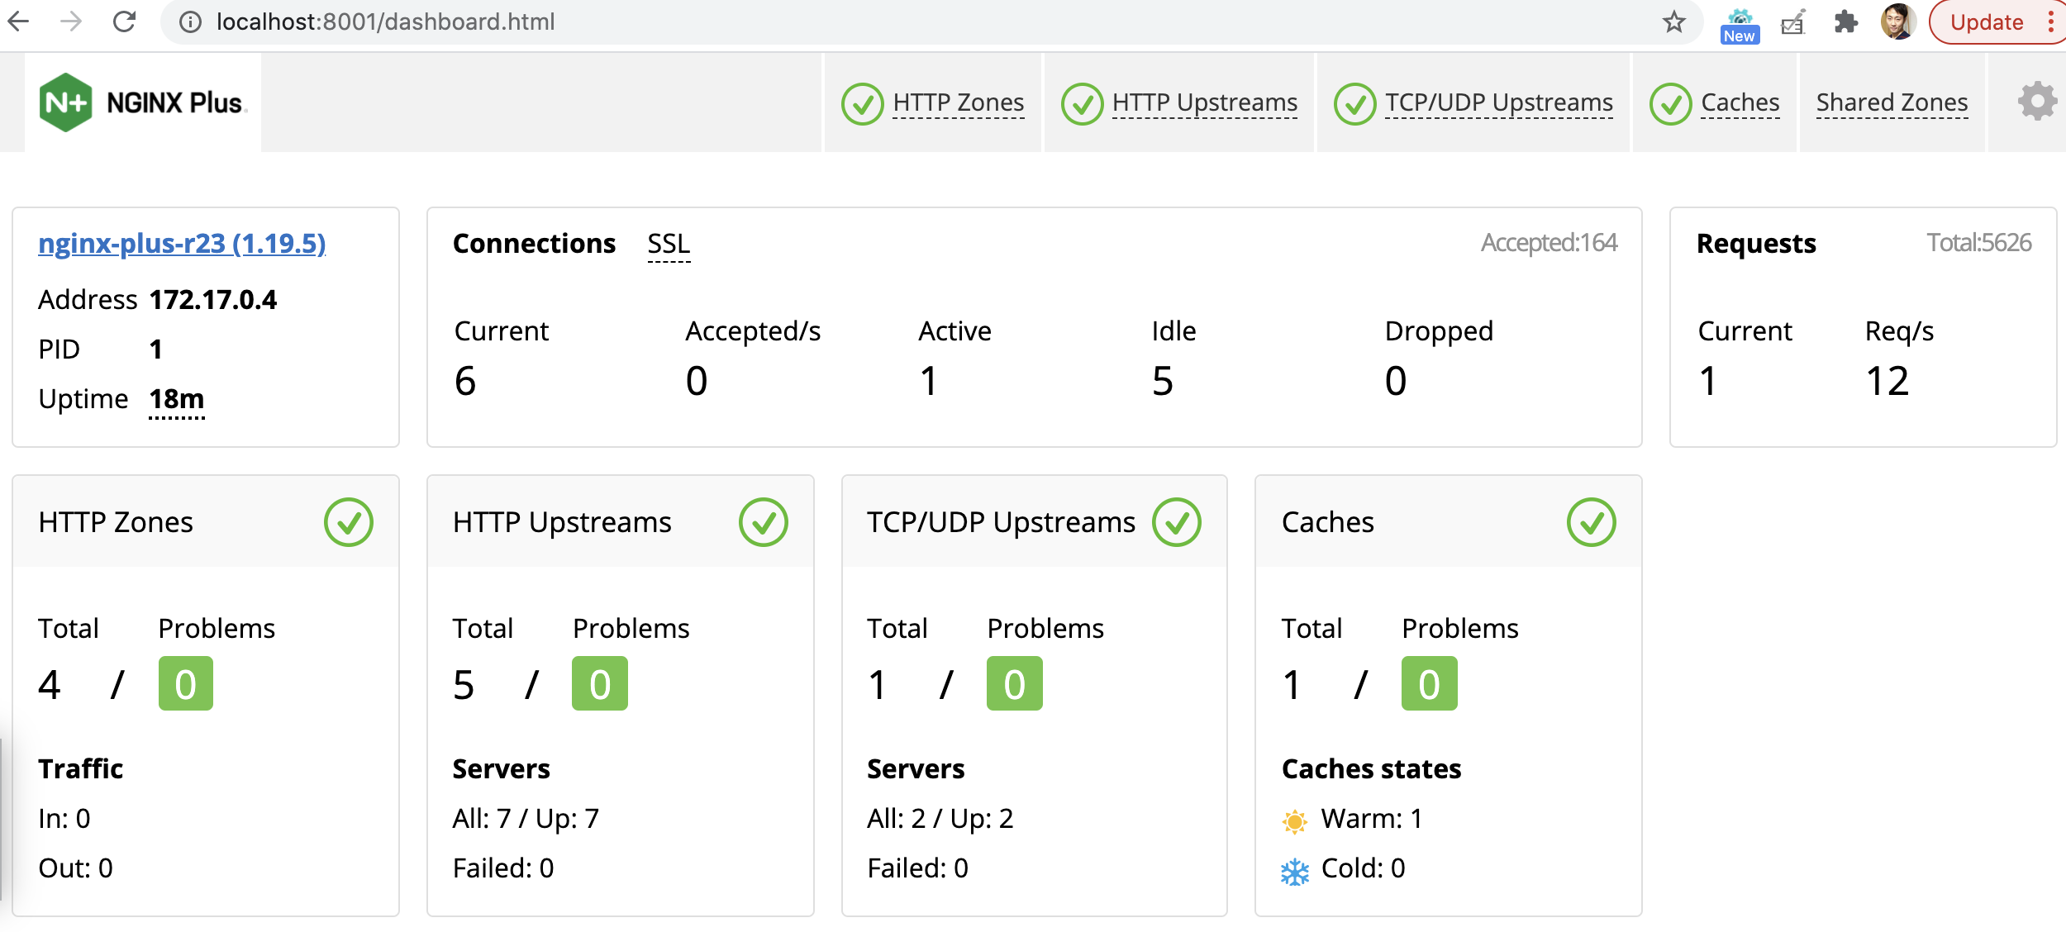
Task: Click Req/s value 12
Action: pos(1887,382)
